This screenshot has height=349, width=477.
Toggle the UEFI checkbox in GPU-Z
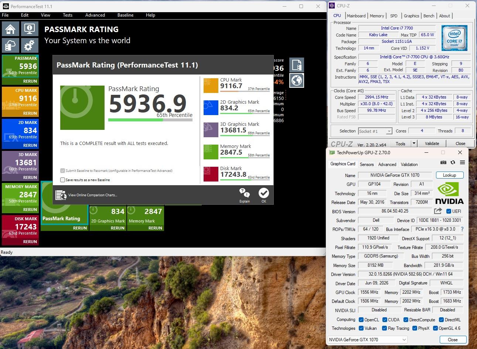449,211
